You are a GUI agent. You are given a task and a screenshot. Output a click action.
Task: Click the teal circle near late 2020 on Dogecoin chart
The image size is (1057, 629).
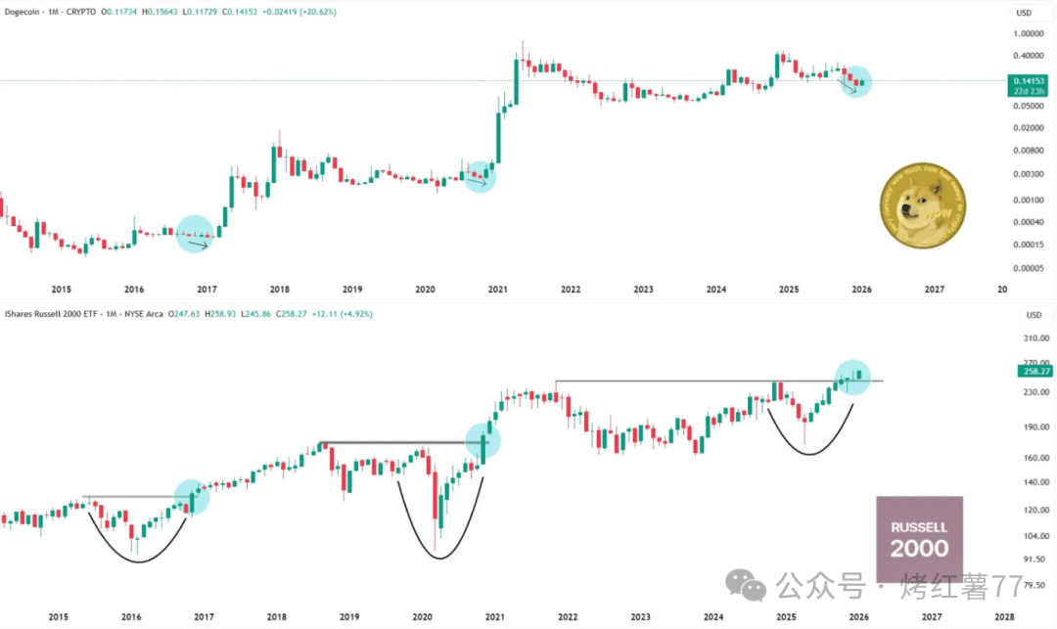[480, 176]
